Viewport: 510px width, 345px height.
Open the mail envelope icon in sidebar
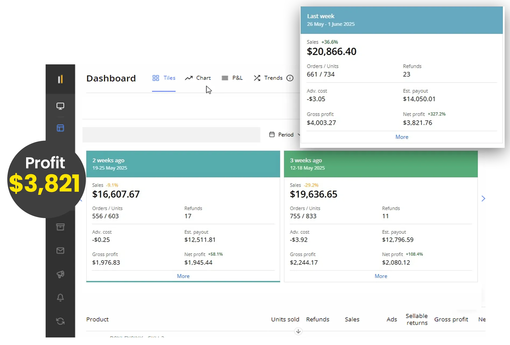coord(60,251)
